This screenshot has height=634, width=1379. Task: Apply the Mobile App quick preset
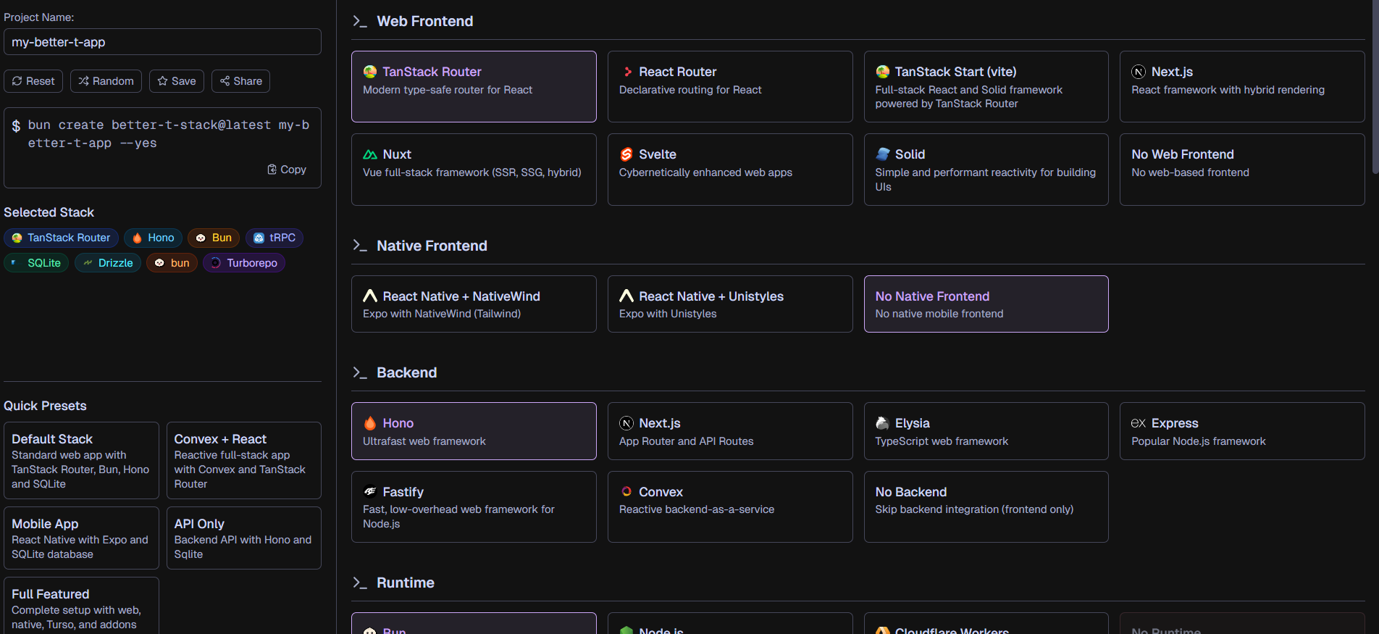81,538
